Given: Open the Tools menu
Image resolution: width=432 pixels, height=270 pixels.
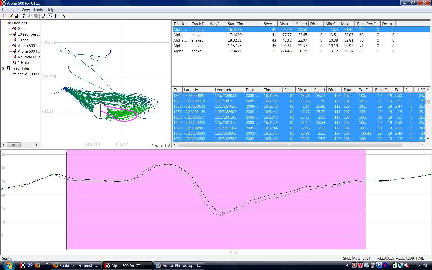Looking at the screenshot, I should pos(38,10).
